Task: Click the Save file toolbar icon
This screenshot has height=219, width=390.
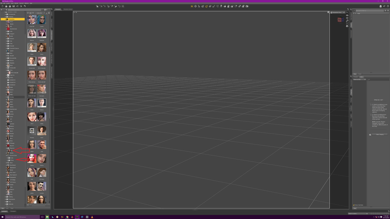Action: [x=13, y=6]
